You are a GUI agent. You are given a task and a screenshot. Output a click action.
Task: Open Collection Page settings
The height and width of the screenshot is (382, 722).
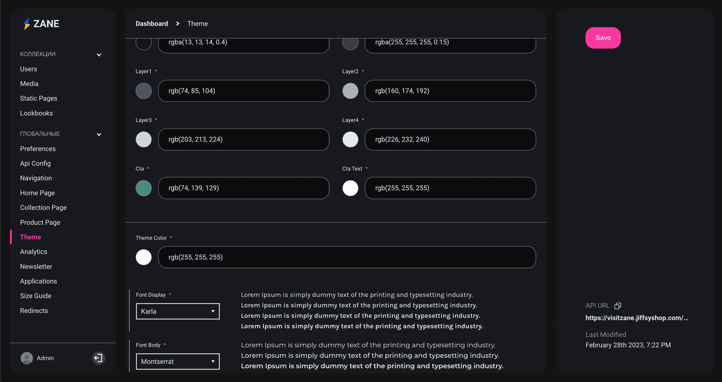point(43,208)
